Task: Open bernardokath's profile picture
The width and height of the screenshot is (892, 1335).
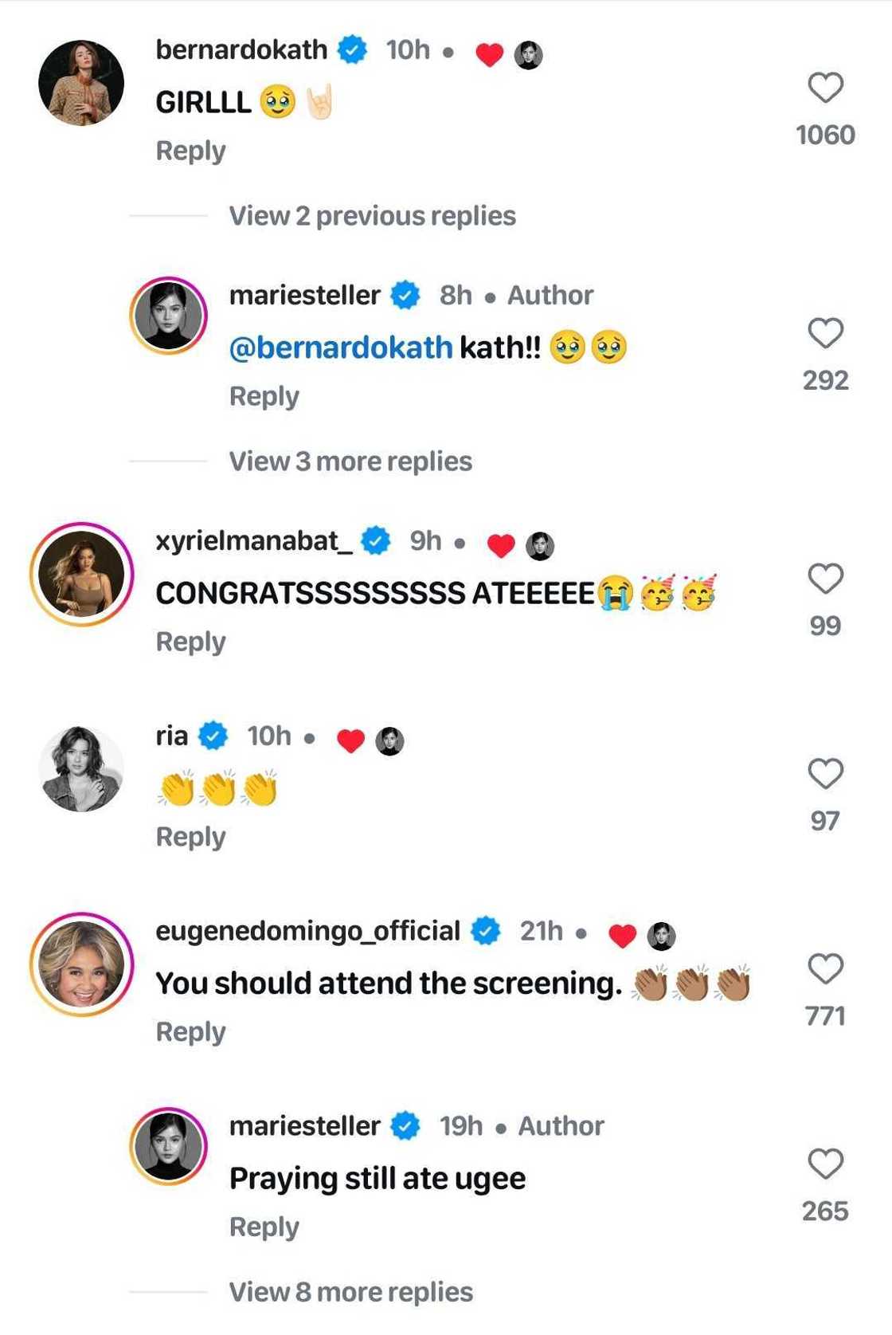Action: click(x=81, y=83)
